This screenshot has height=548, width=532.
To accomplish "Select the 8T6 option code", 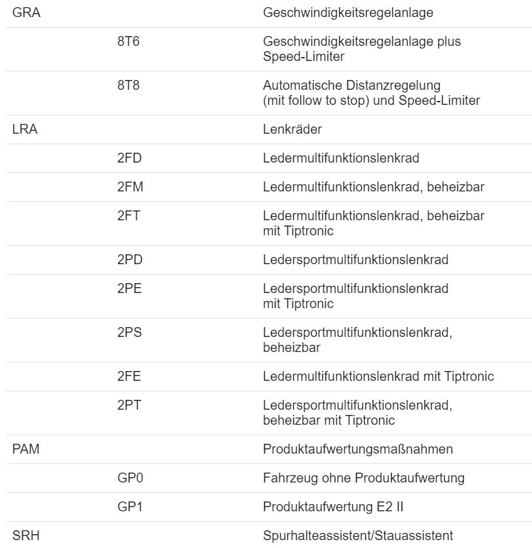I will coord(128,42).
